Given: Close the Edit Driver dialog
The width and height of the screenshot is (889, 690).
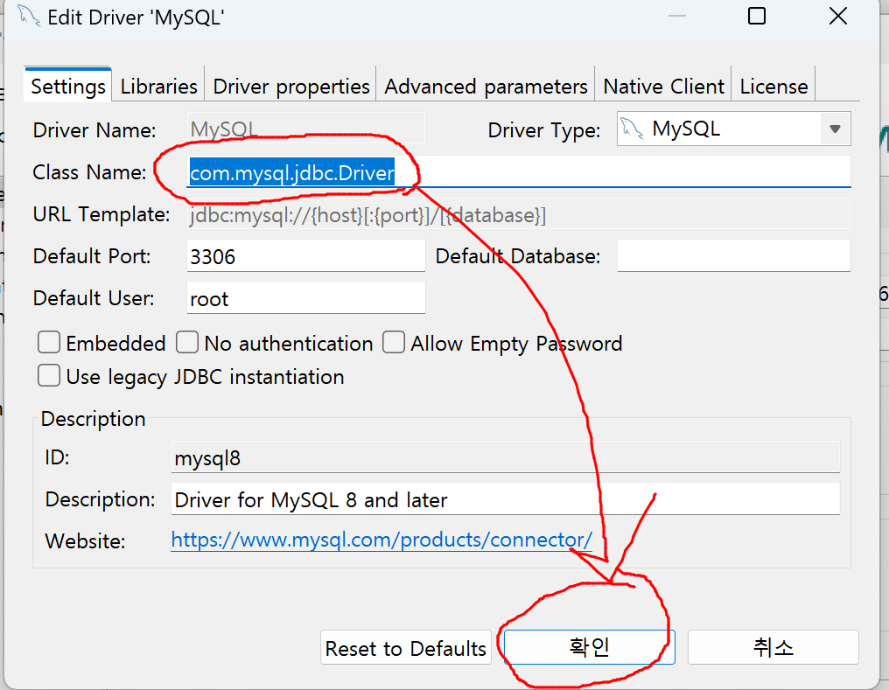Looking at the screenshot, I should click(x=838, y=16).
